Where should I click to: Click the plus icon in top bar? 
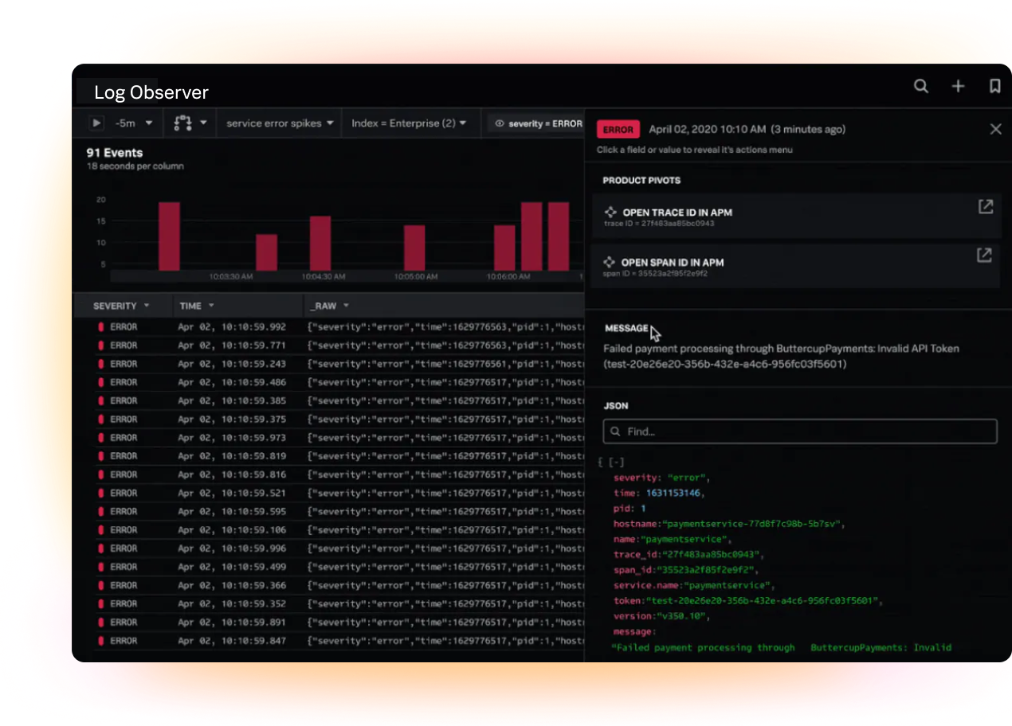pyautogui.click(x=958, y=86)
